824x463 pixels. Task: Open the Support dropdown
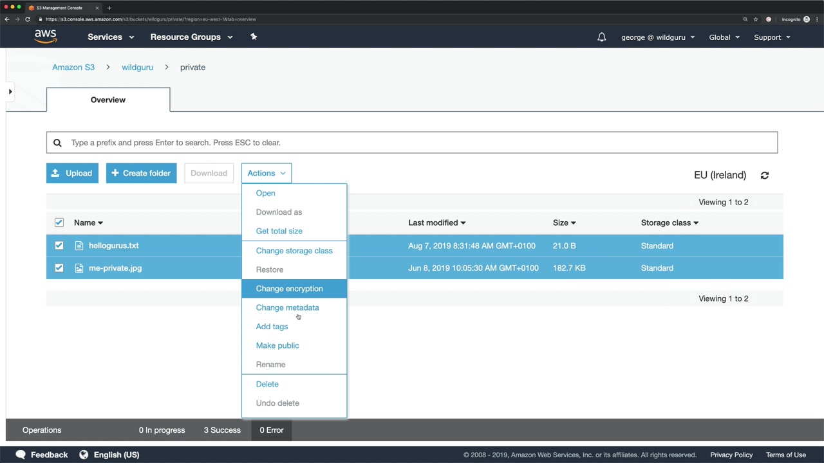[772, 37]
